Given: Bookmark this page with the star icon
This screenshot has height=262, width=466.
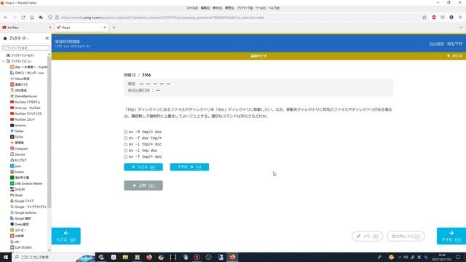Looking at the screenshot, I should click(424, 17).
